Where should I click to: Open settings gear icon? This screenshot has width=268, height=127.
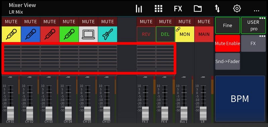click(237, 9)
